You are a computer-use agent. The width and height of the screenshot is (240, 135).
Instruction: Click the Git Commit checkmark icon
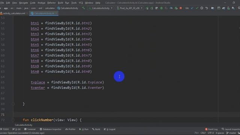pyautogui.click(x=197, y=8)
